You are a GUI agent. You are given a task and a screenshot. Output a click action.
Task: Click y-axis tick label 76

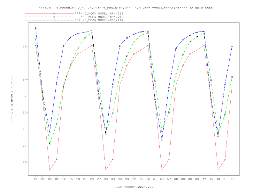click(25, 146)
